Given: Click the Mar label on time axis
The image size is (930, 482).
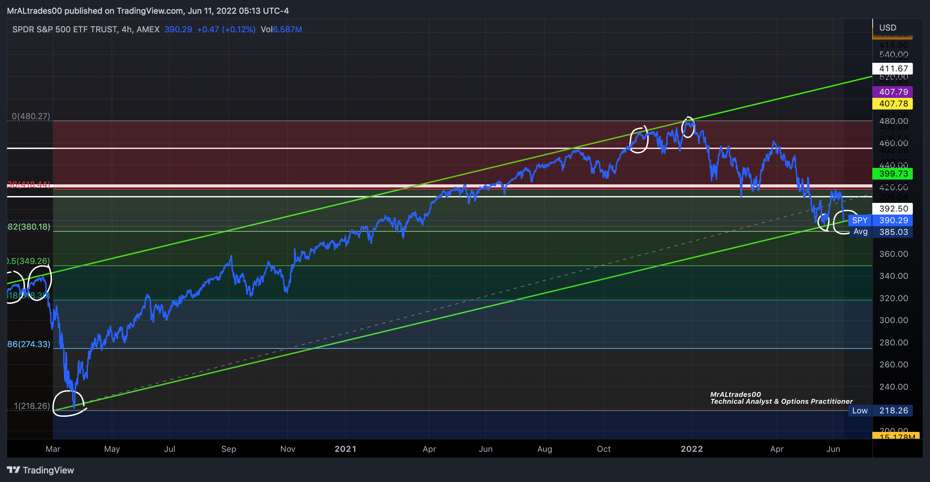Looking at the screenshot, I should [53, 449].
